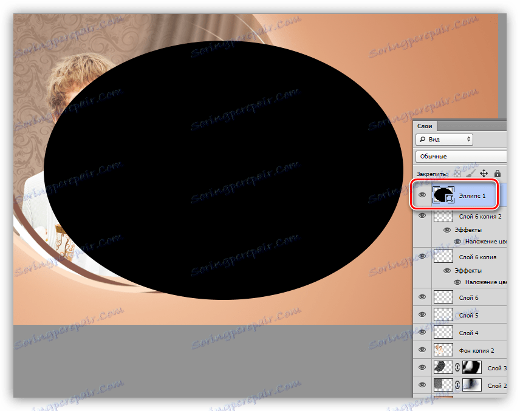This screenshot has height=411, width=520.
Task: Click Наложение цвета label under Слой 6 копия 2
Action: pos(486,242)
